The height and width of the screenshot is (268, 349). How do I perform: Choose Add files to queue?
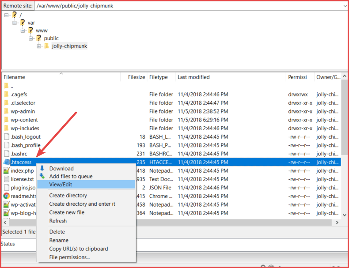(x=86, y=176)
